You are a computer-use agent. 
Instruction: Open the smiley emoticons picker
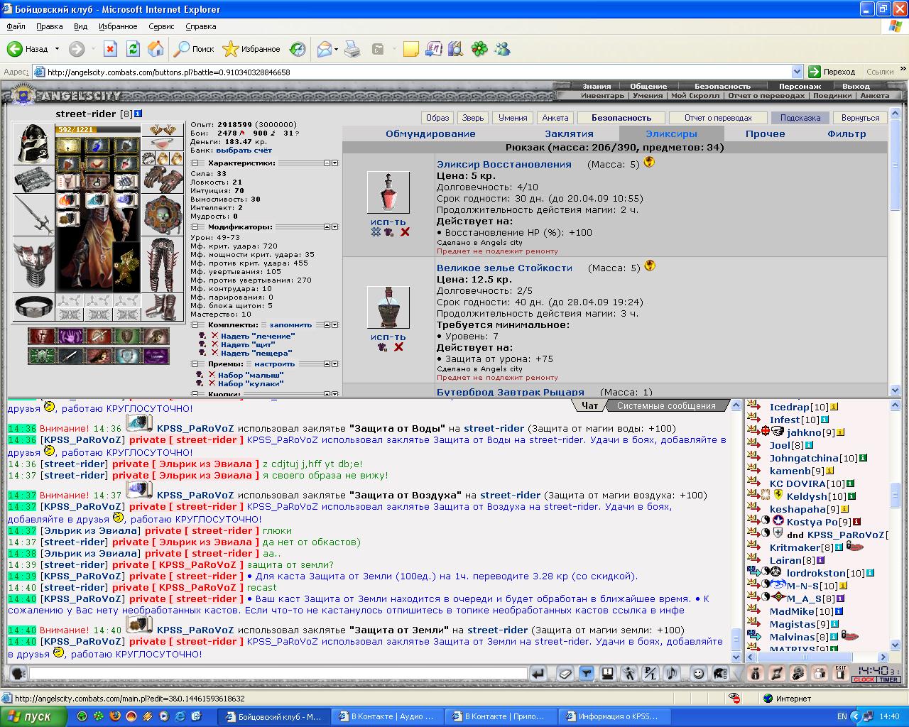click(698, 673)
